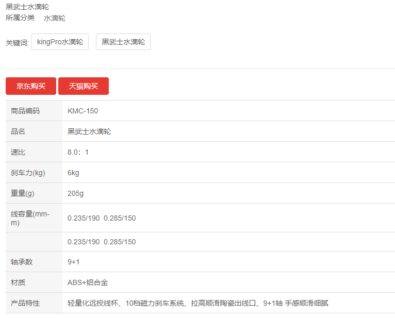Select the weight value 205g

(75, 193)
